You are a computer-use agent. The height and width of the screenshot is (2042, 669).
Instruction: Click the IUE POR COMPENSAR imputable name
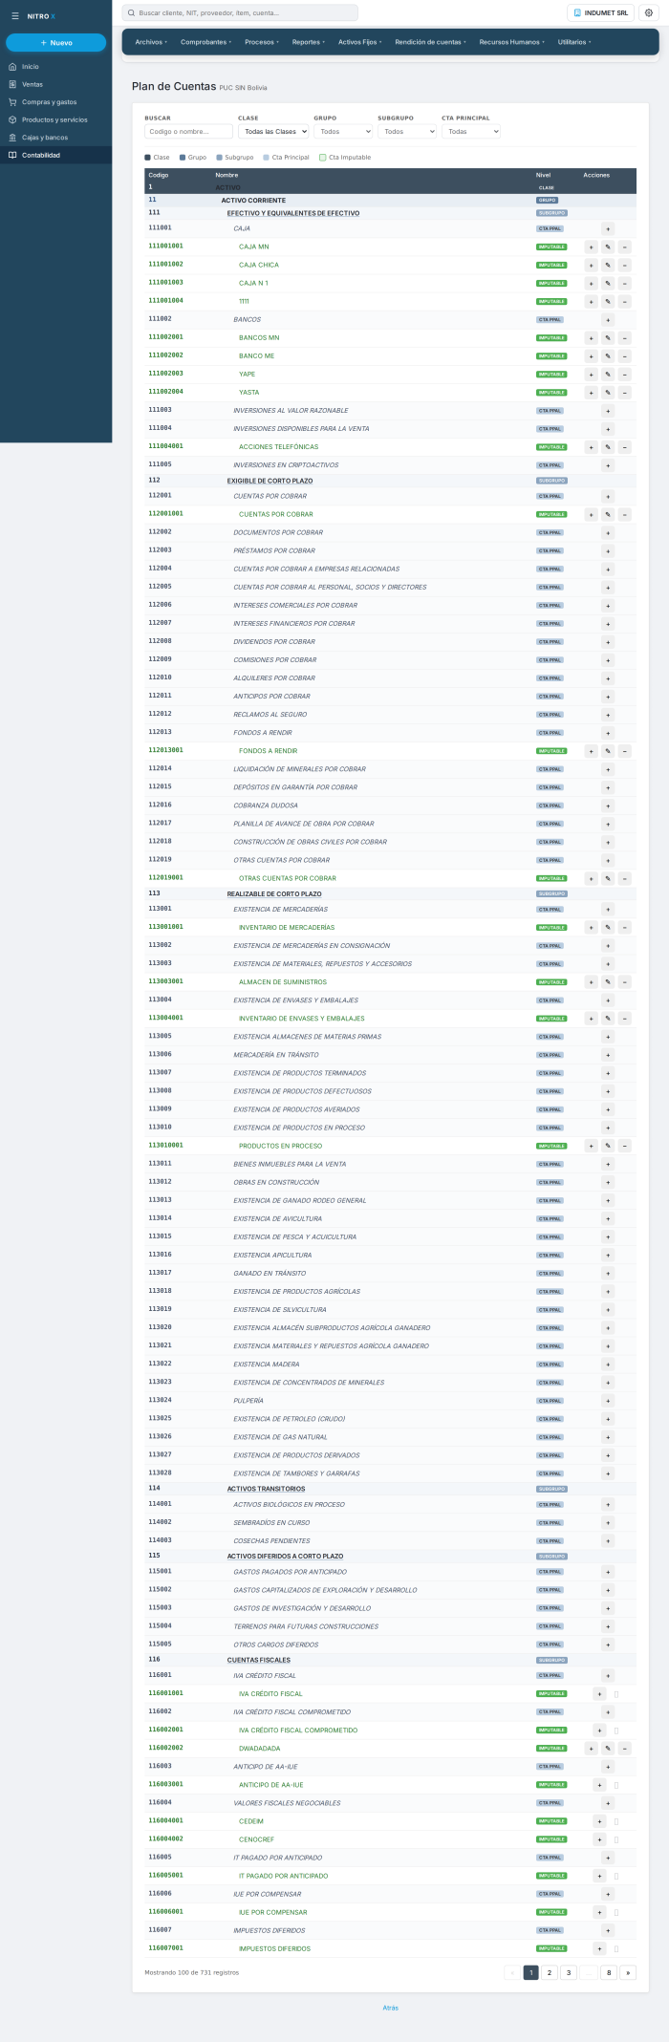click(273, 1912)
